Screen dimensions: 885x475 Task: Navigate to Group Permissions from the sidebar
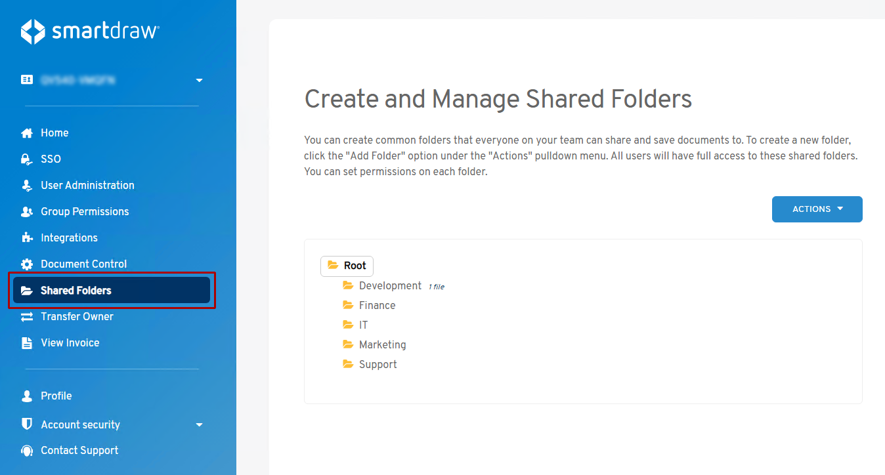click(84, 211)
